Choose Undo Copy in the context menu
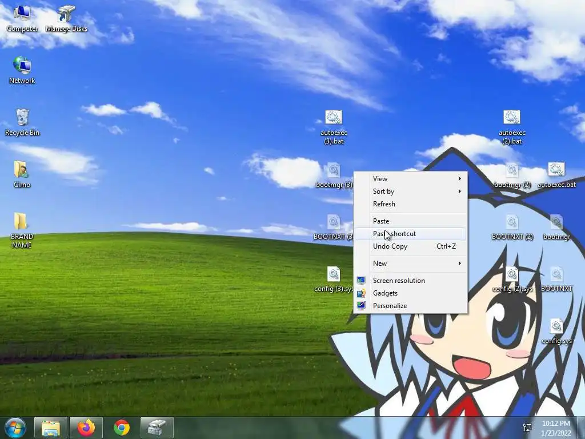This screenshot has height=439, width=585. [410, 246]
